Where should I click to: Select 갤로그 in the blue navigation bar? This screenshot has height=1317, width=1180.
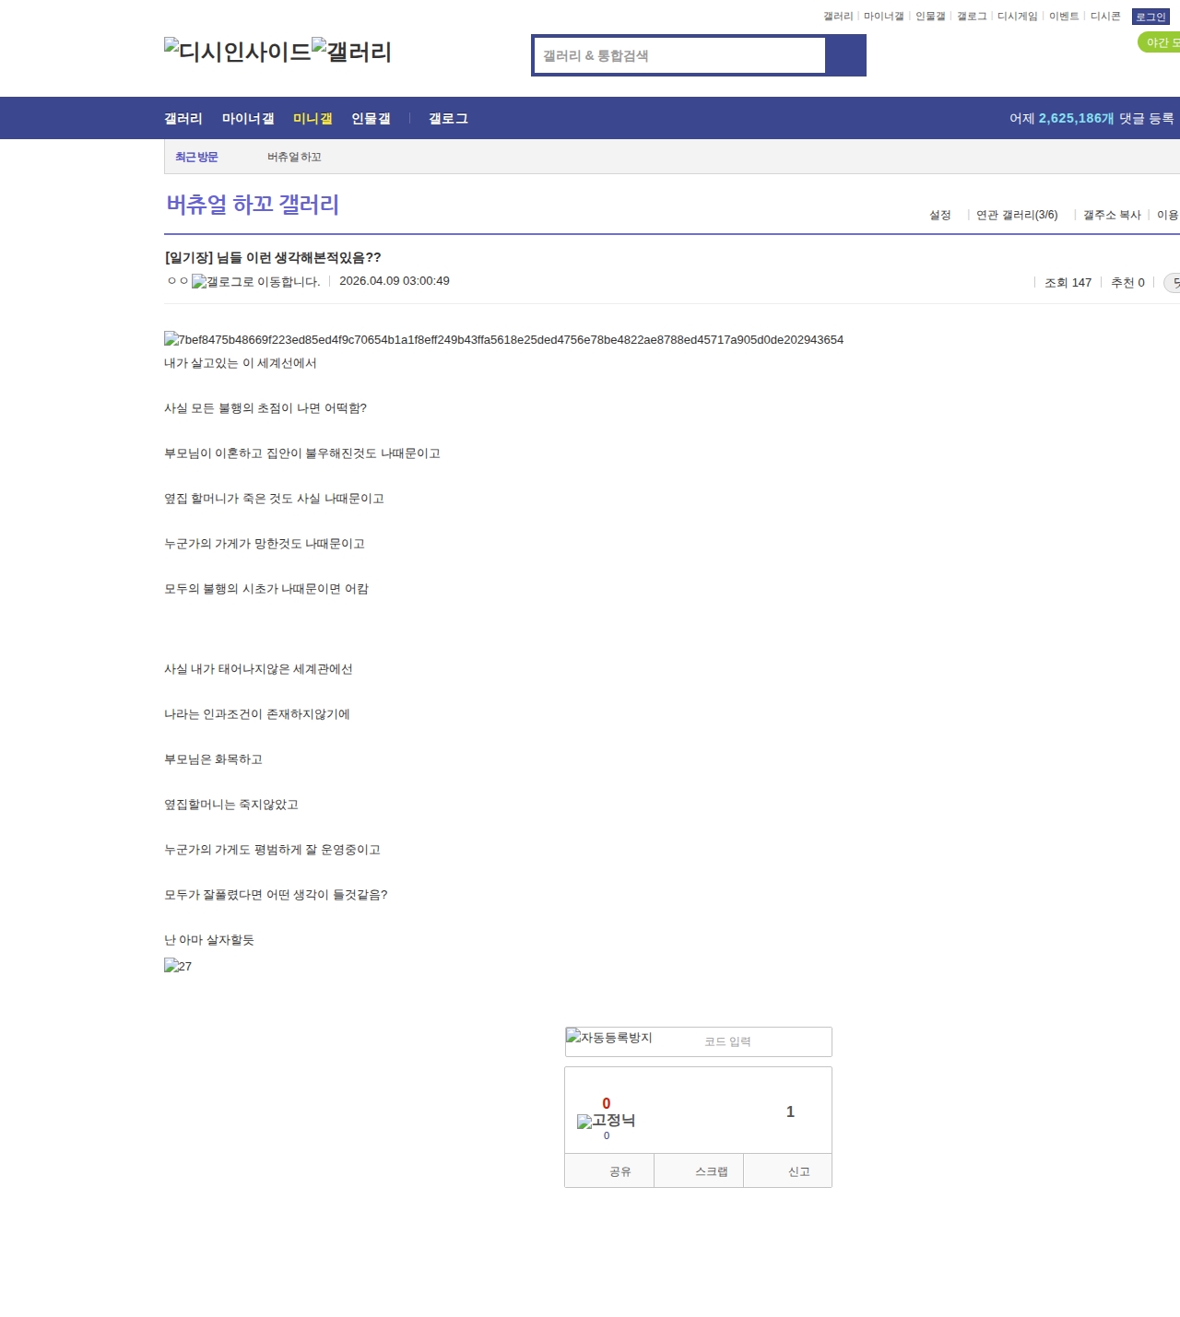pyautogui.click(x=448, y=118)
